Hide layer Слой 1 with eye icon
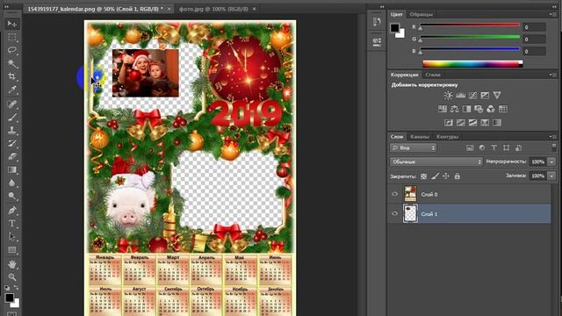562x316 pixels. pyautogui.click(x=394, y=213)
